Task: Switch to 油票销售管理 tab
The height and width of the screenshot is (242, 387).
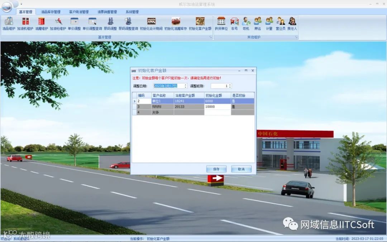Action: 107,11
